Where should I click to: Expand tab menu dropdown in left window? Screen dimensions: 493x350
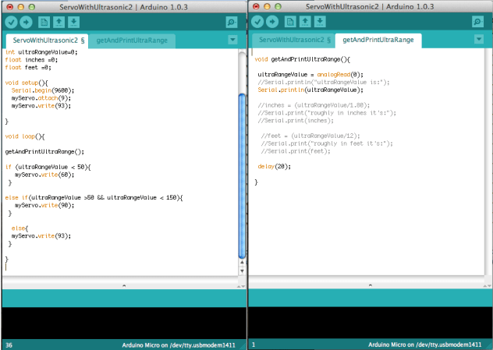pyautogui.click(x=232, y=40)
